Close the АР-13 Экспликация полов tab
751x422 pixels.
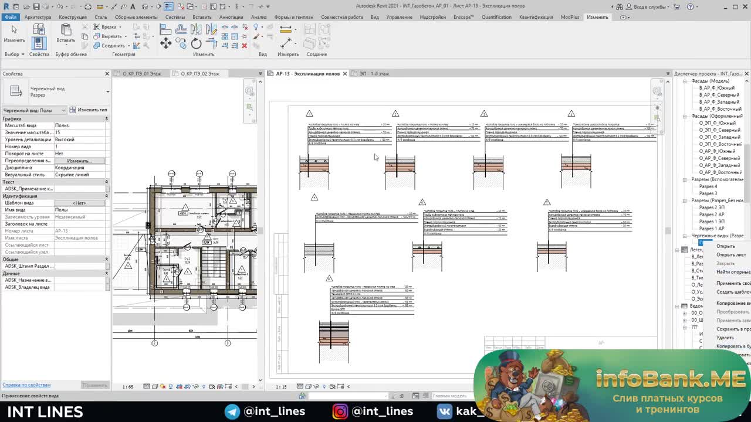pyautogui.click(x=345, y=74)
